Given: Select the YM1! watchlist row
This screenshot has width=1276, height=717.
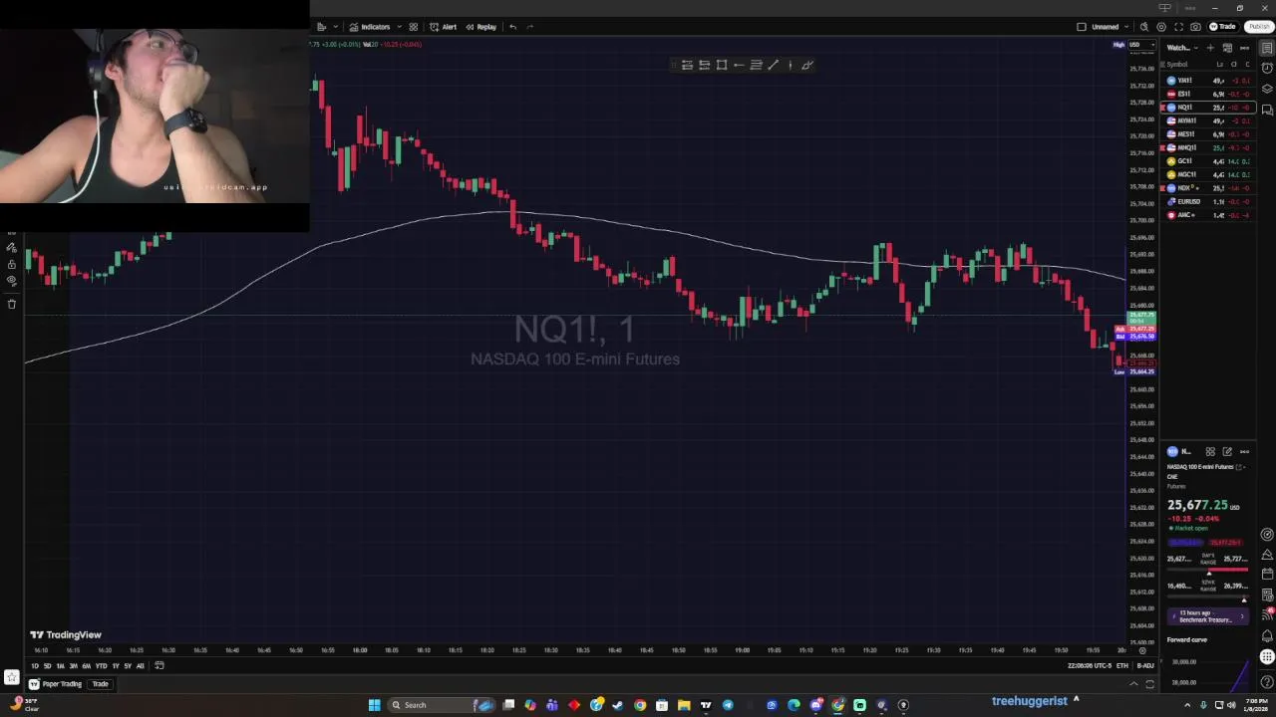Looking at the screenshot, I should tap(1208, 80).
